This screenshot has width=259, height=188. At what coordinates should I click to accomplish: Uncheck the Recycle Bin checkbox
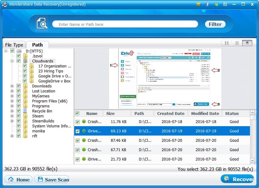coord(18,111)
